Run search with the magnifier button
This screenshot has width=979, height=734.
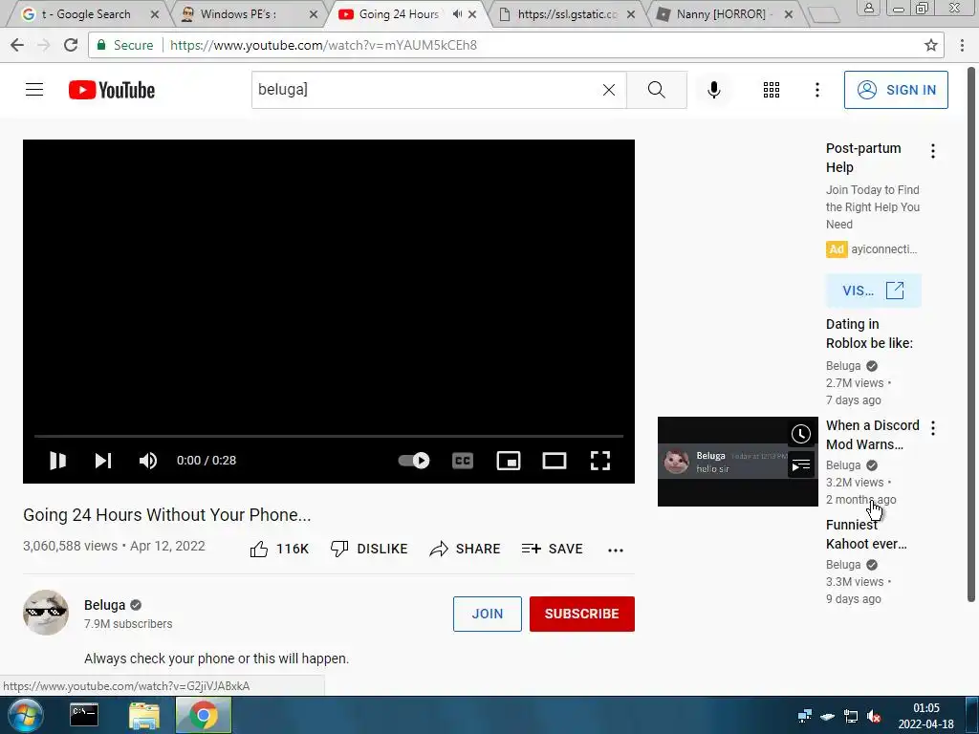pos(656,90)
